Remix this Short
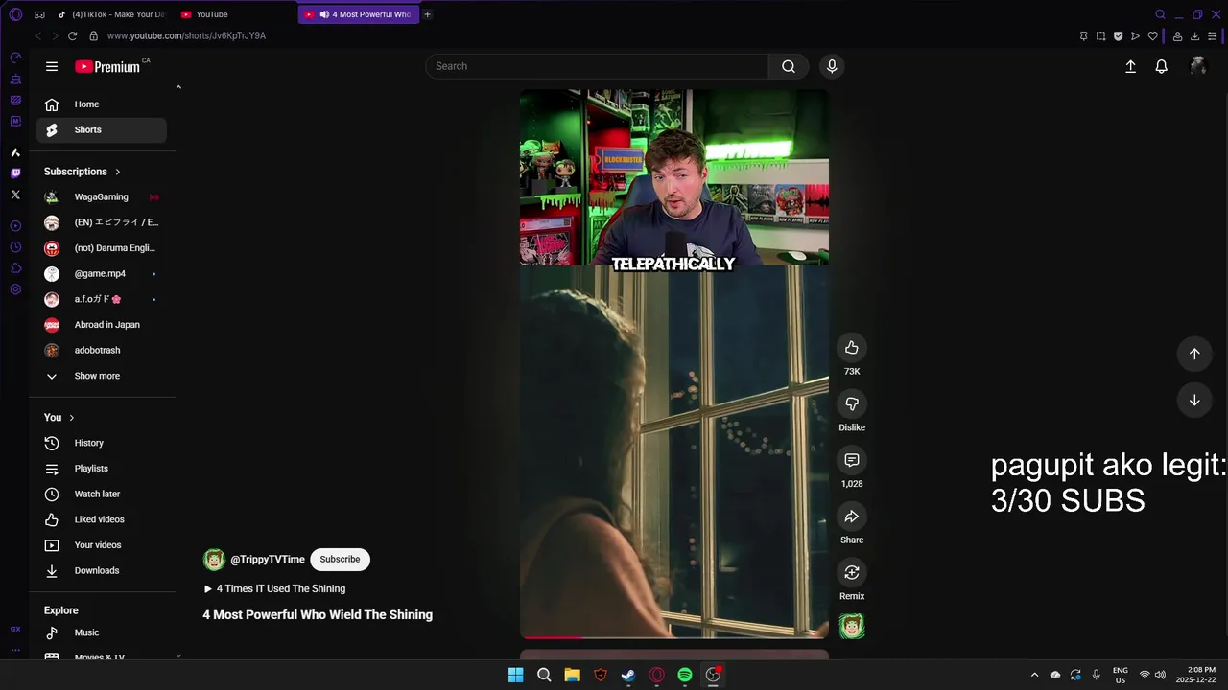Screen dimensions: 1228x690 click(852, 572)
